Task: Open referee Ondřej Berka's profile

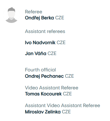Action: pyautogui.click(x=39, y=18)
